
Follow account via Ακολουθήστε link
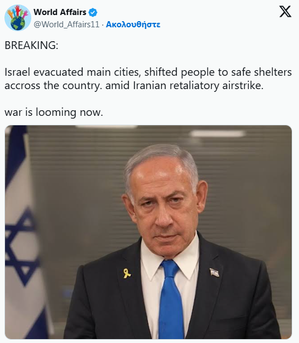(133, 24)
